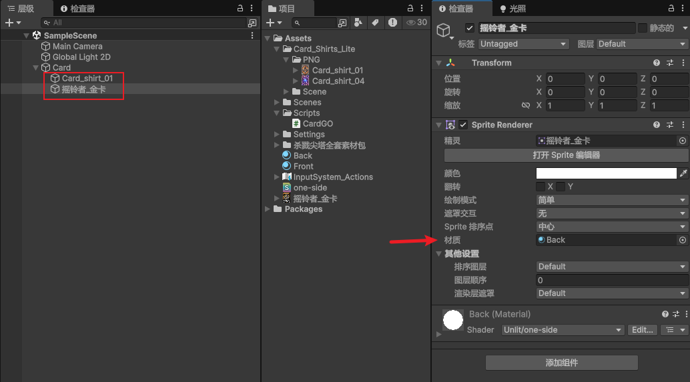Open the Sprite sort point dropdown
690x382 pixels.
612,227
